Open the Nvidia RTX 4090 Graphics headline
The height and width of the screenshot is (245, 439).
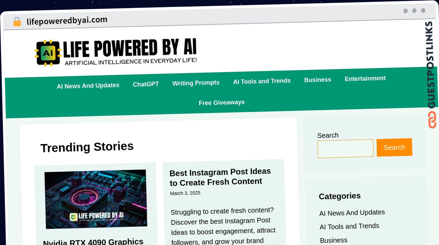click(93, 242)
